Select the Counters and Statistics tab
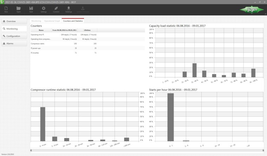The width and height of the screenshot is (267, 156). point(73,21)
